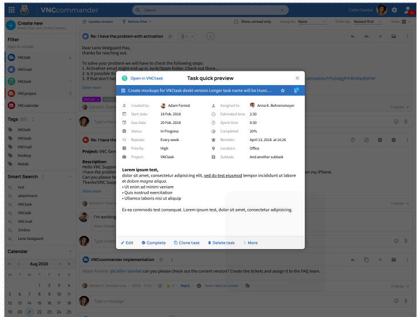This screenshot has height=317, width=418.
Task: Click @Caitlin Sambel mention
Action: pos(126,271)
